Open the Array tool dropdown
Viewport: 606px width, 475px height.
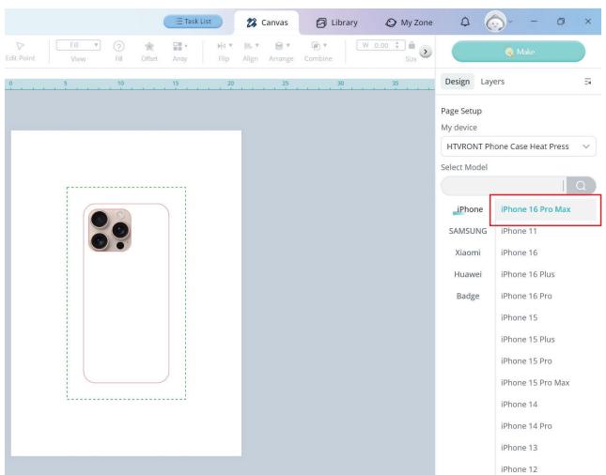[x=177, y=47]
